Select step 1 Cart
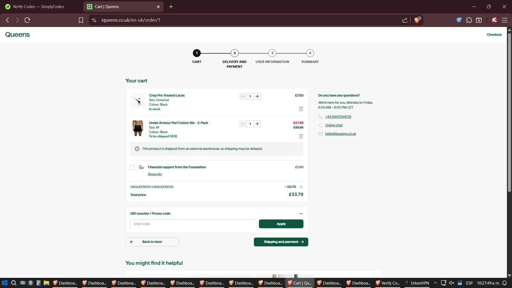512x288 pixels. (197, 53)
